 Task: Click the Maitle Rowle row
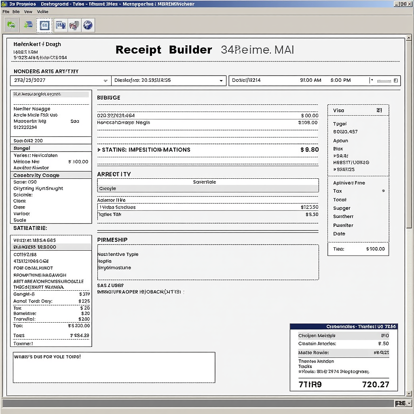pos(344,353)
